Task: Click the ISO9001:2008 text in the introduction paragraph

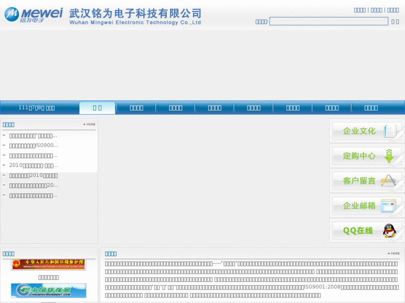Action: point(323,287)
